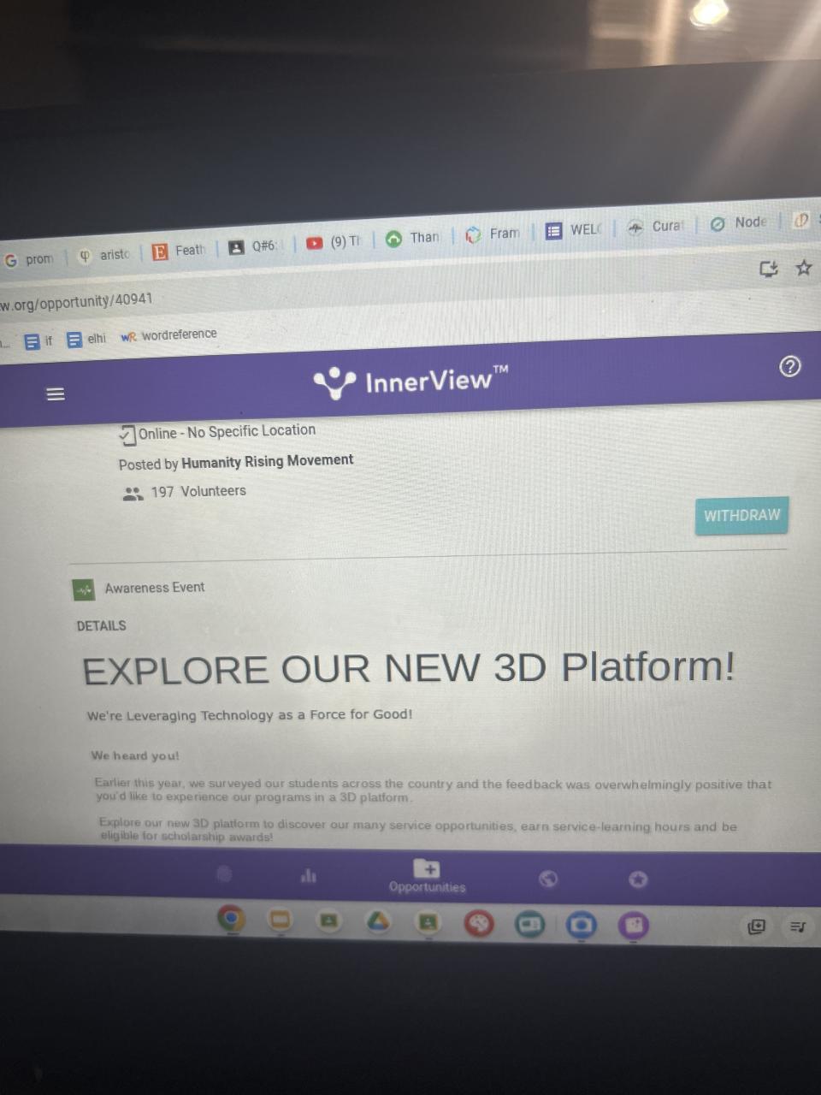Switch to the 'Cura' browser tab
The image size is (821, 1095).
point(656,227)
